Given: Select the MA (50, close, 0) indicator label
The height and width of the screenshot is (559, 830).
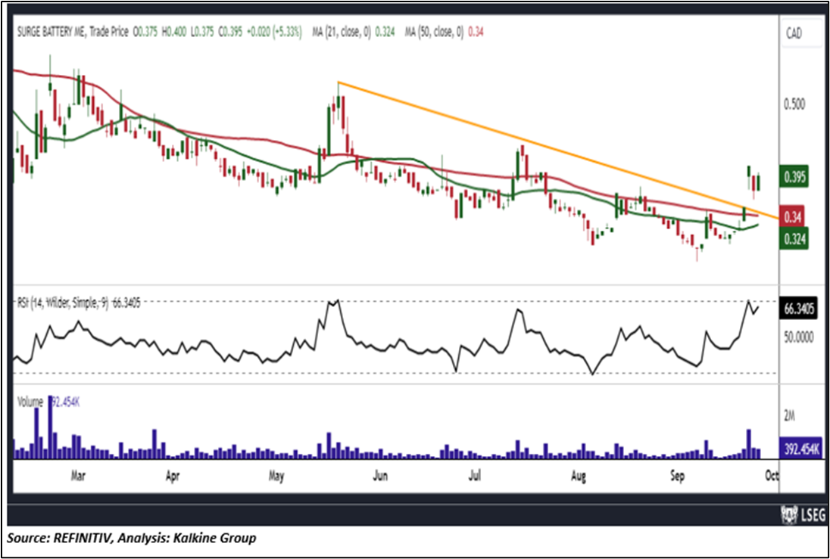Looking at the screenshot, I should coord(434,33).
